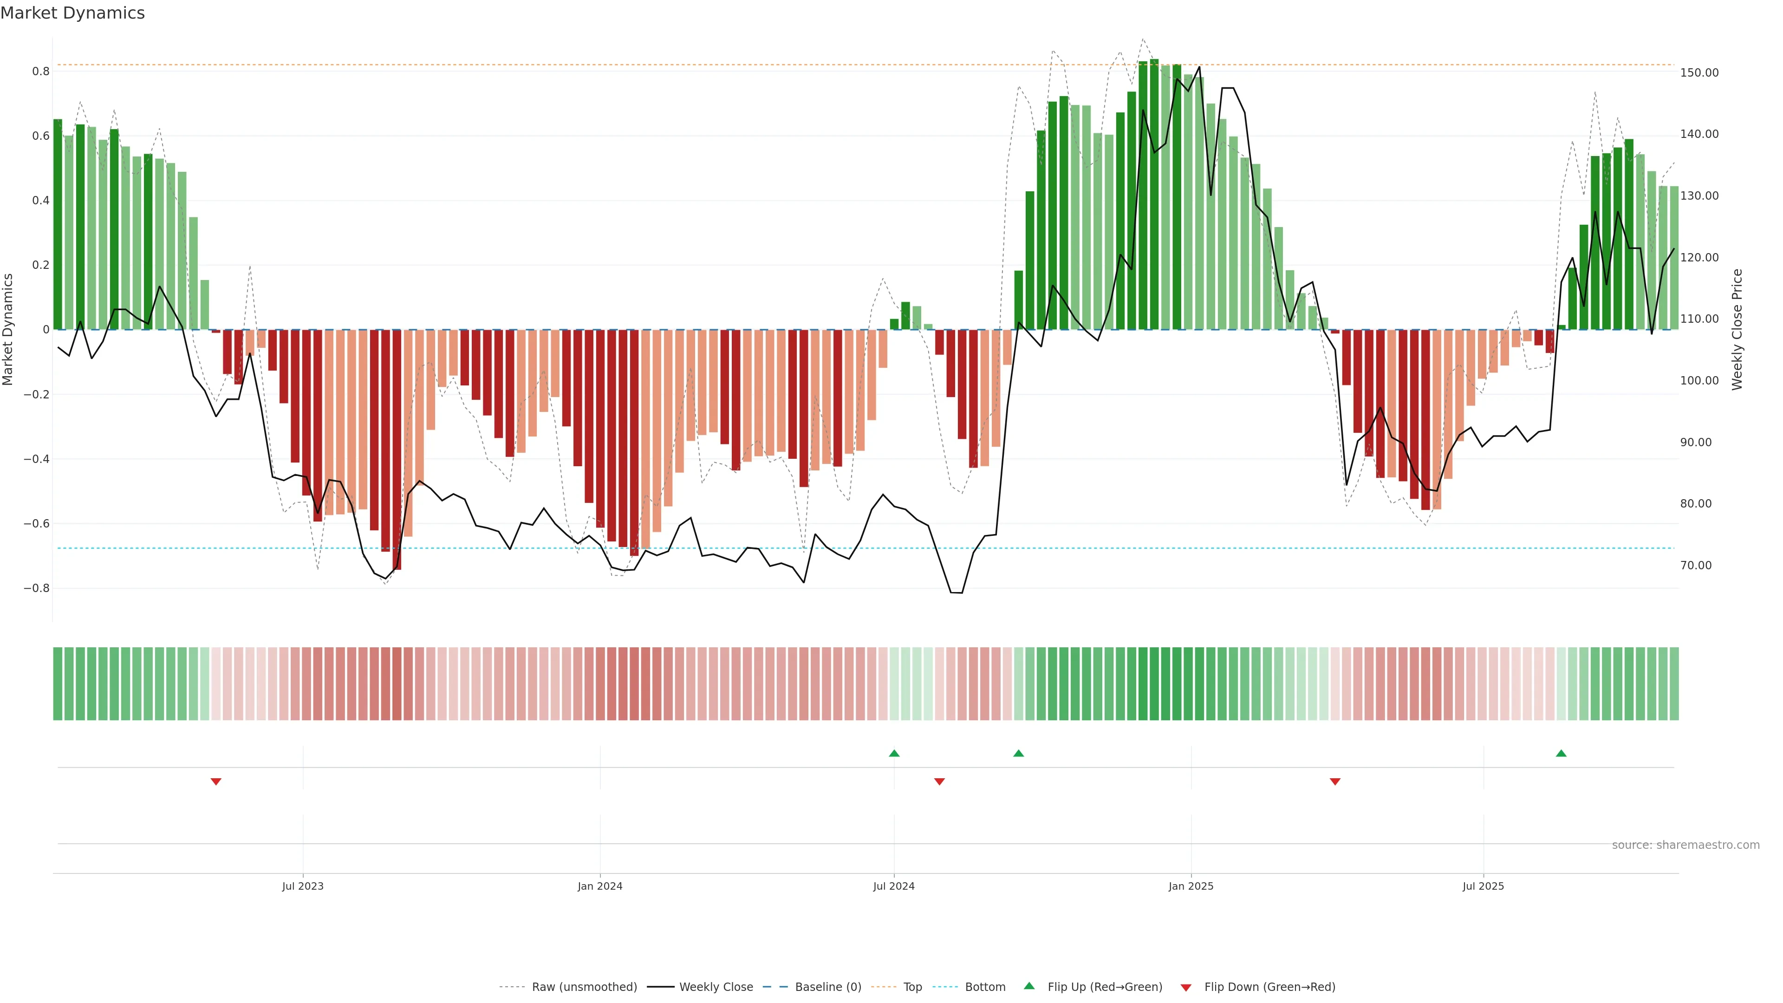This screenshot has height=1003, width=1783.
Task: Select the Jul 2023 x-axis label
Action: coord(302,886)
